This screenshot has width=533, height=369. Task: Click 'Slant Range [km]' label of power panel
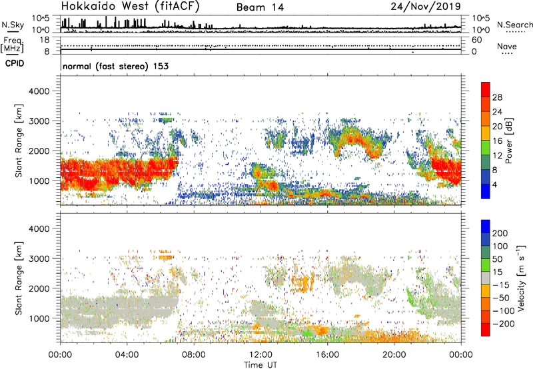point(19,141)
